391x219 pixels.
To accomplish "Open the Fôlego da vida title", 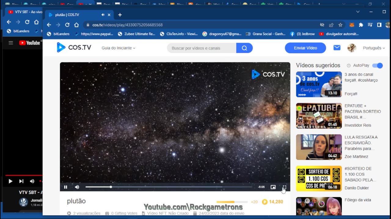I will tap(358, 200).
